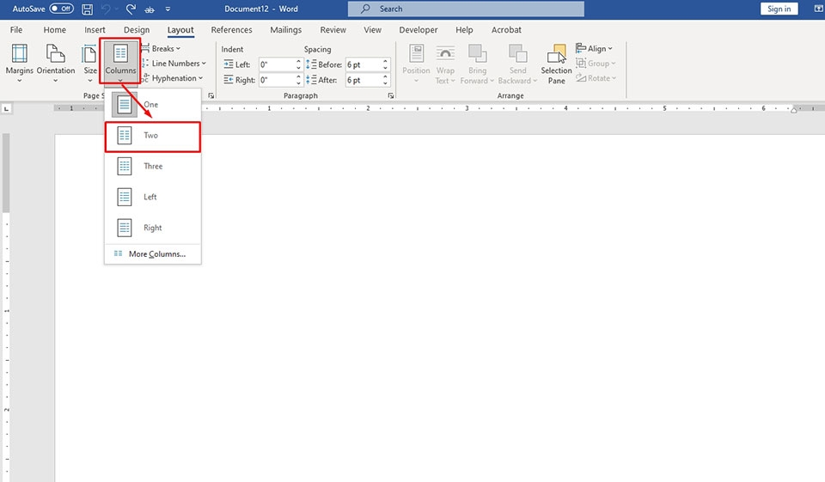Expand the Line Numbers dropdown
Viewport: 825px width, 482px height.
coord(178,64)
